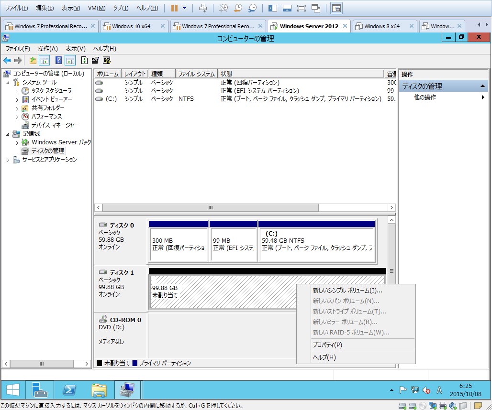
Task: Expand the 他の操作 submenu arrow
Action: click(483, 97)
